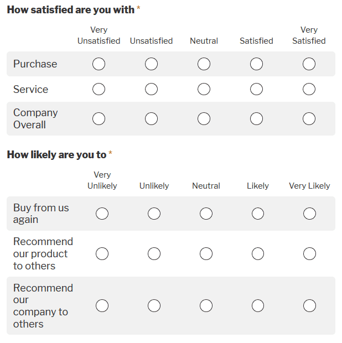
Task: Mark Buy from us again as Likely
Action: [x=258, y=214]
